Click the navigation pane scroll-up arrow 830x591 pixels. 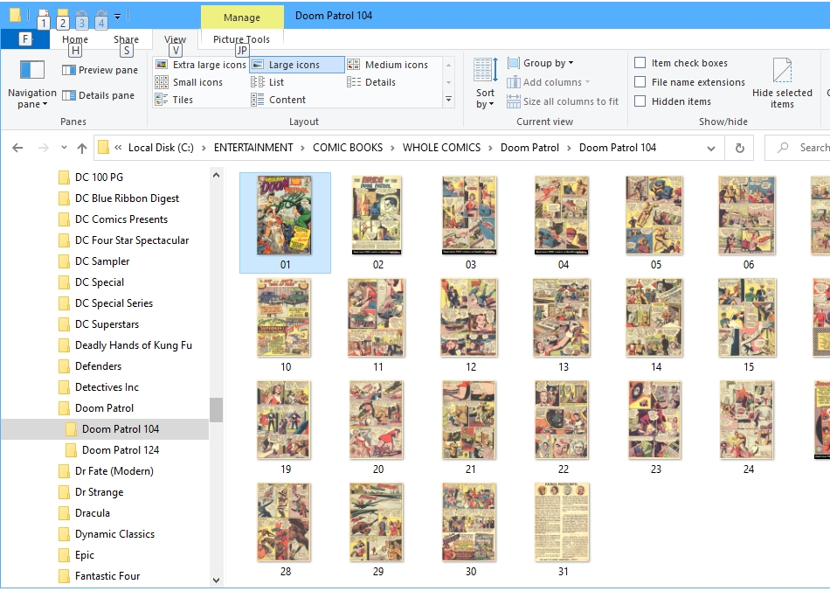pyautogui.click(x=216, y=175)
